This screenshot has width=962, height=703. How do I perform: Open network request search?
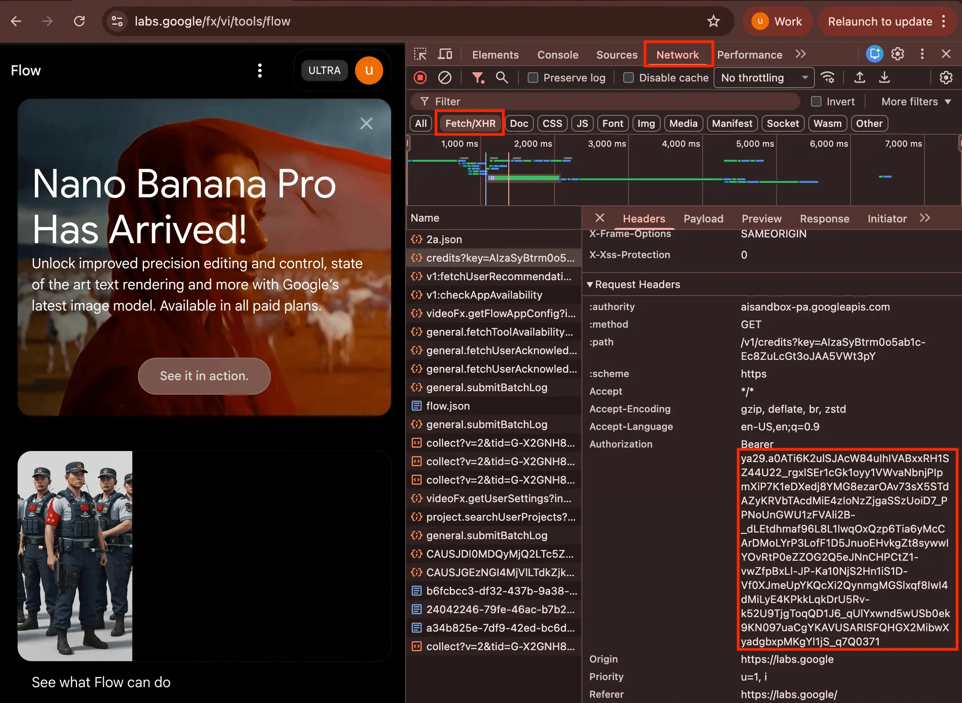502,78
